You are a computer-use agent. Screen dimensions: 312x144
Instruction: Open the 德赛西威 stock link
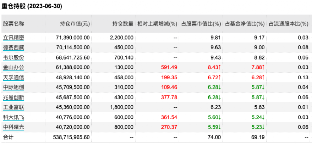[13, 47]
